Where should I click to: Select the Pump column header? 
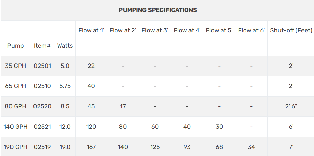click(x=16, y=46)
